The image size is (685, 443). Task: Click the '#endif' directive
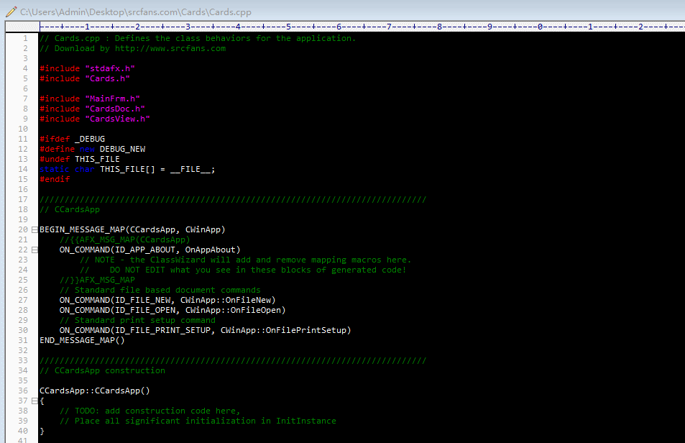[x=55, y=179]
